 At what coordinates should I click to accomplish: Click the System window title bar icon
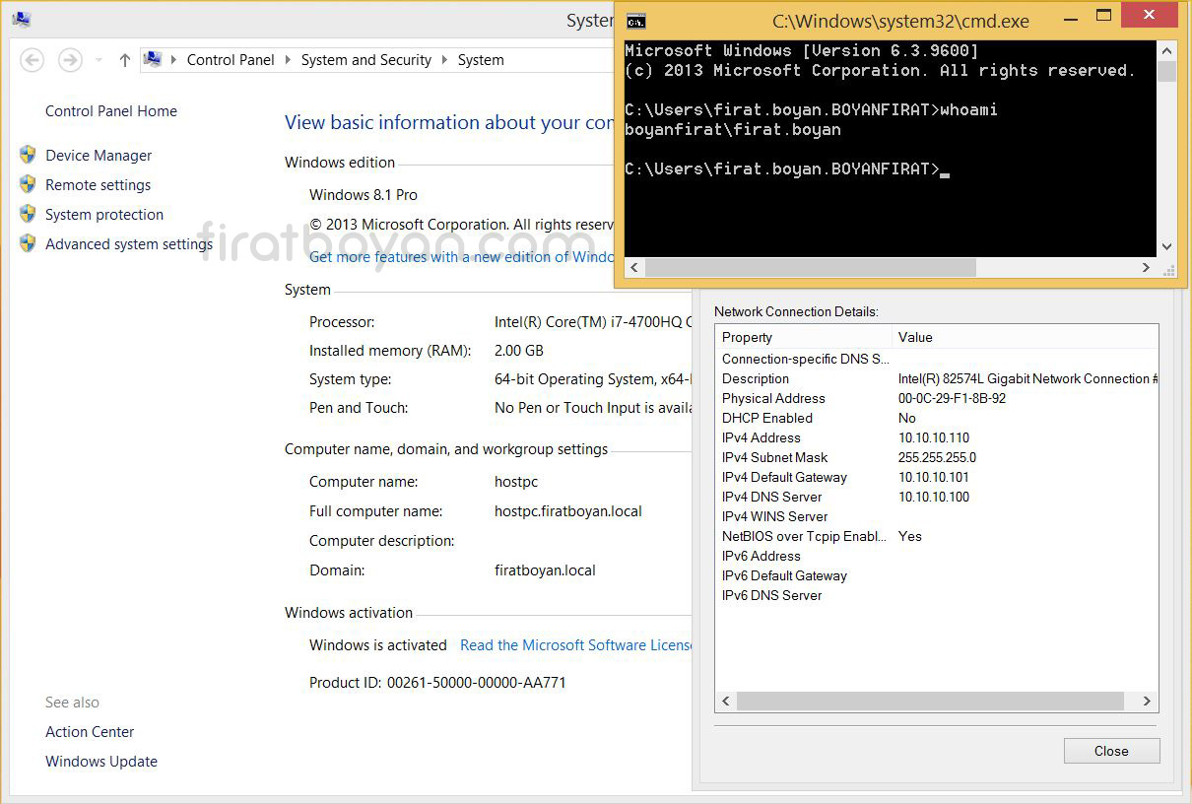coord(22,21)
